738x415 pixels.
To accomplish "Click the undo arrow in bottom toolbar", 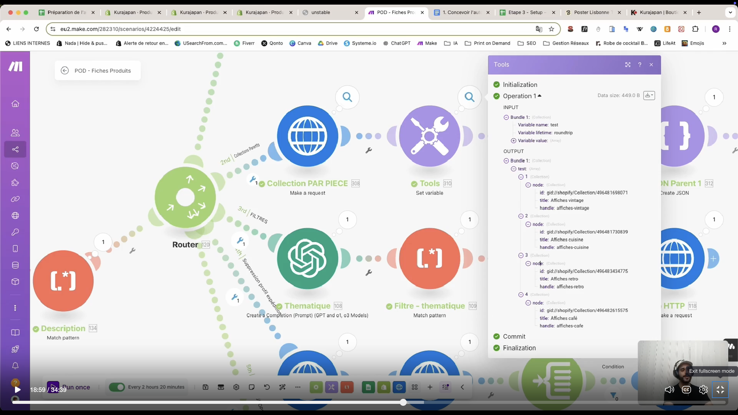I will (267, 387).
